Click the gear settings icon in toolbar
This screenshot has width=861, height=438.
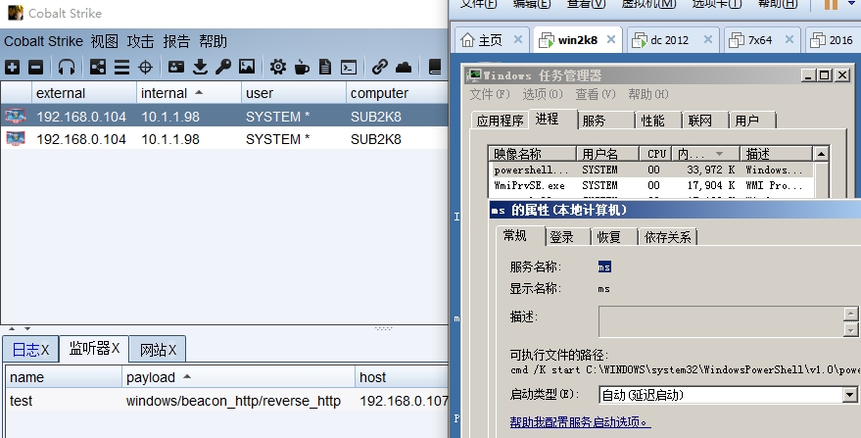278,68
